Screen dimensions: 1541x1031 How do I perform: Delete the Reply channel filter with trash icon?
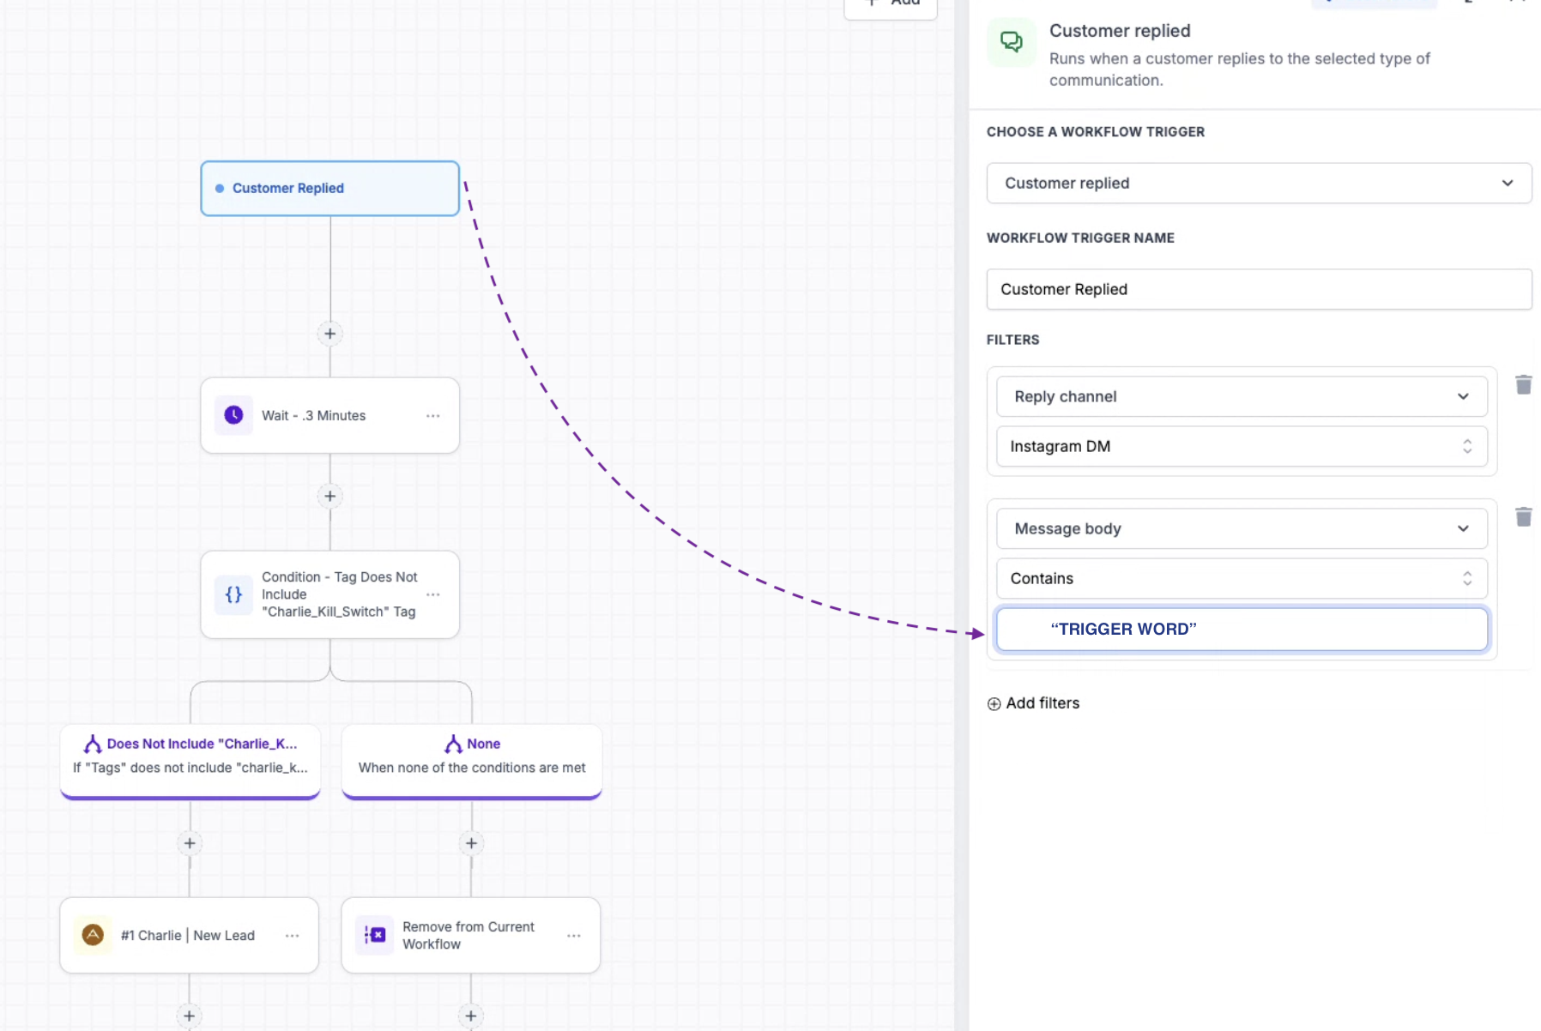[x=1523, y=384]
